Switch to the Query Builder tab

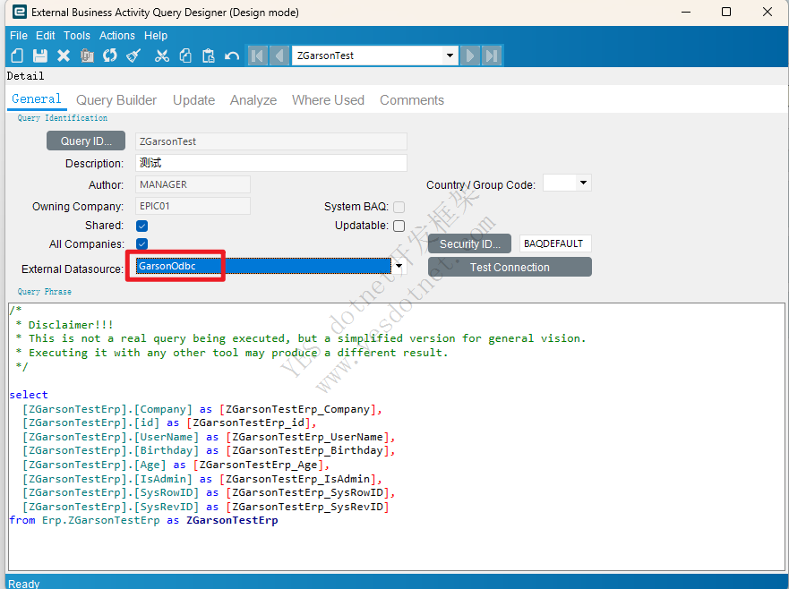pyautogui.click(x=116, y=100)
